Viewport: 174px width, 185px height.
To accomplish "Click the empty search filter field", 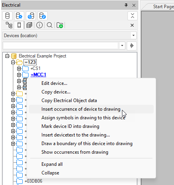I will point(61,46).
